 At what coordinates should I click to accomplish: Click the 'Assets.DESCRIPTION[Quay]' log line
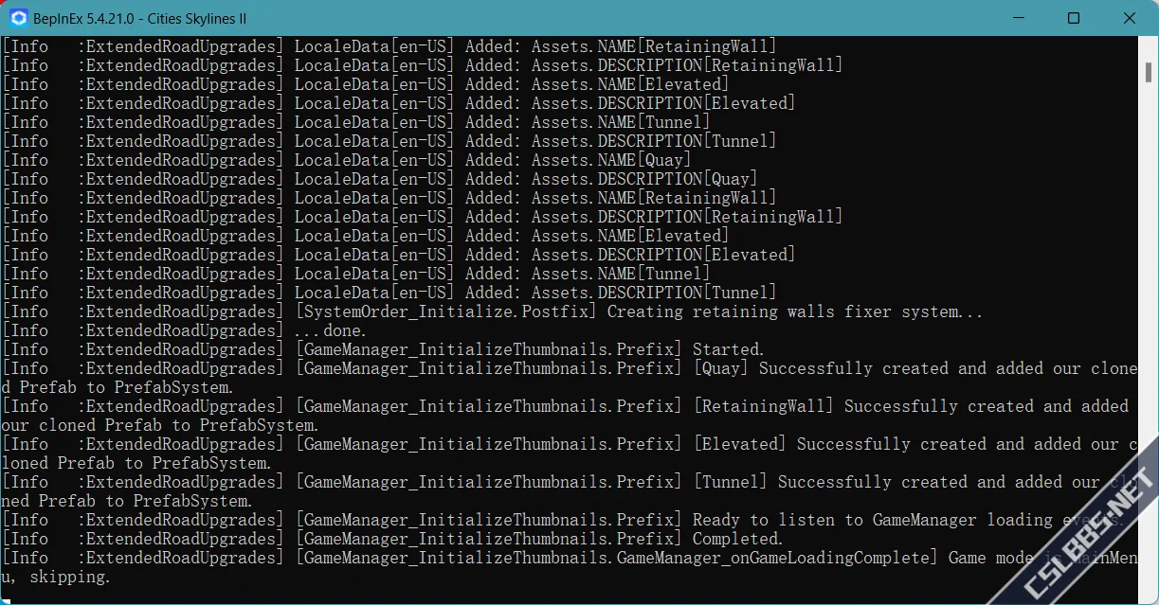tap(379, 179)
